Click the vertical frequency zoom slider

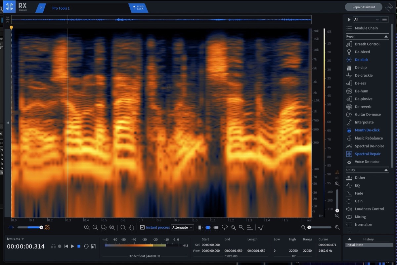337,200
